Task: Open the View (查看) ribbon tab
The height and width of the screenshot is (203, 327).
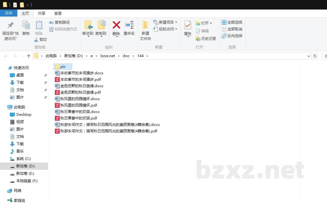Action: coord(58,13)
